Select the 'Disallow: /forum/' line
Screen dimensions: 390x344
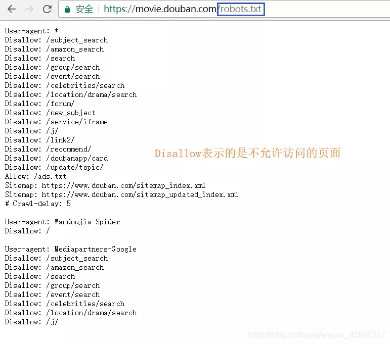coord(39,104)
